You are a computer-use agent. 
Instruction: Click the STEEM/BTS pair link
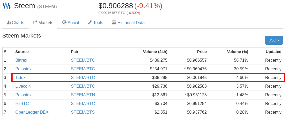[x=83, y=112]
